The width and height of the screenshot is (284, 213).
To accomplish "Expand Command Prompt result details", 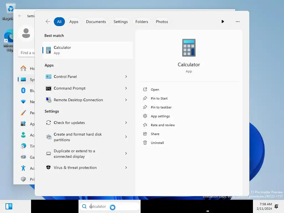I will point(126,88).
